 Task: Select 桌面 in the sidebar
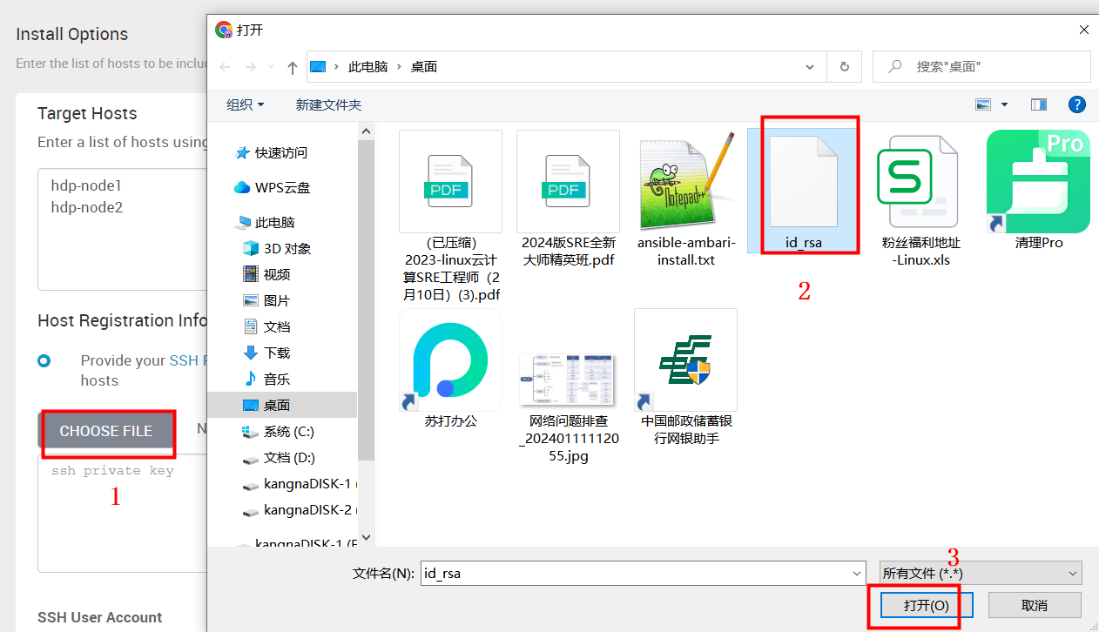coord(281,405)
